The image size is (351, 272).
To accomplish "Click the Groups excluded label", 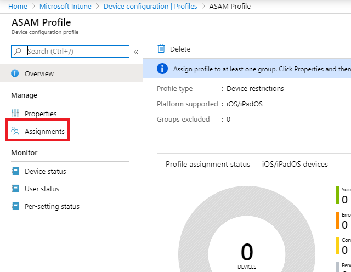I will [183, 120].
